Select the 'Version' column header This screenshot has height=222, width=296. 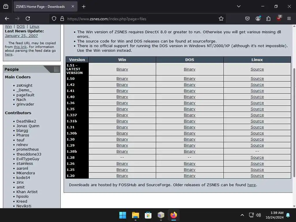[77, 60]
